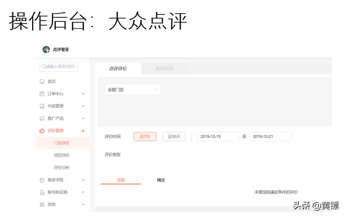Click the 未查询到满足条件的评价 message

point(276,192)
